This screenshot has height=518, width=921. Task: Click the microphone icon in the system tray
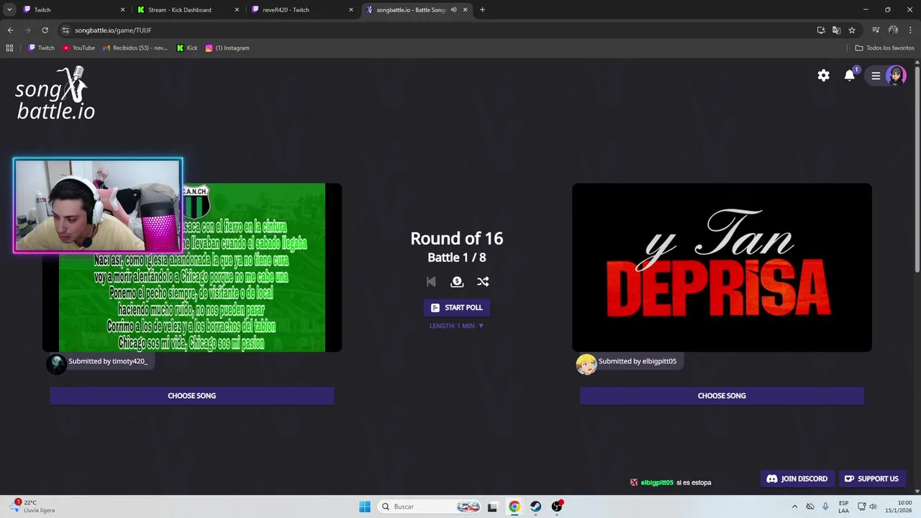pos(825,506)
